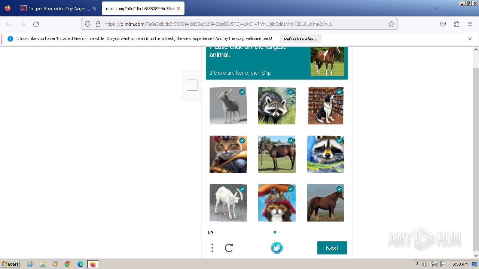Click the Firefox View icon
This screenshot has width=479, height=269.
click(7, 8)
